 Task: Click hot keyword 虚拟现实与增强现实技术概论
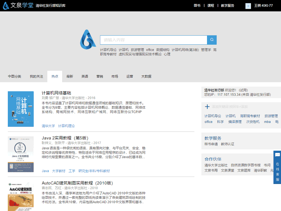140,54
